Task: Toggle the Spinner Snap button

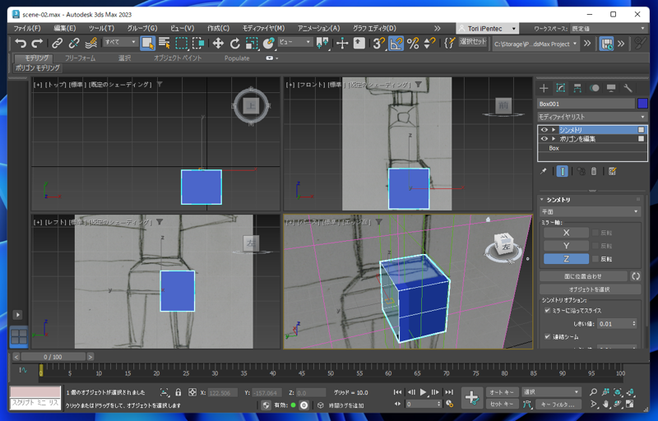Action: pyautogui.click(x=429, y=43)
